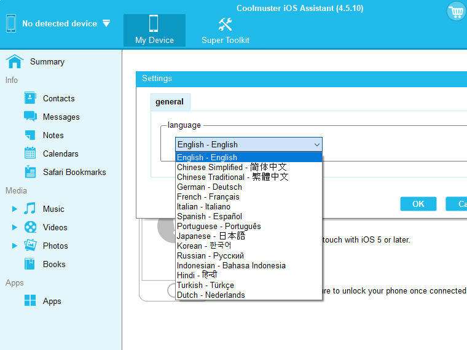The image size is (467, 350).
Task: Open Contacts in the sidebar
Action: (x=58, y=98)
